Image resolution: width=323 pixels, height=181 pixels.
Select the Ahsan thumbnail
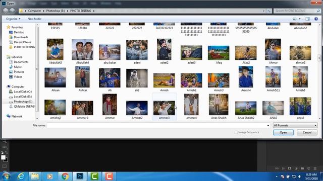55,77
